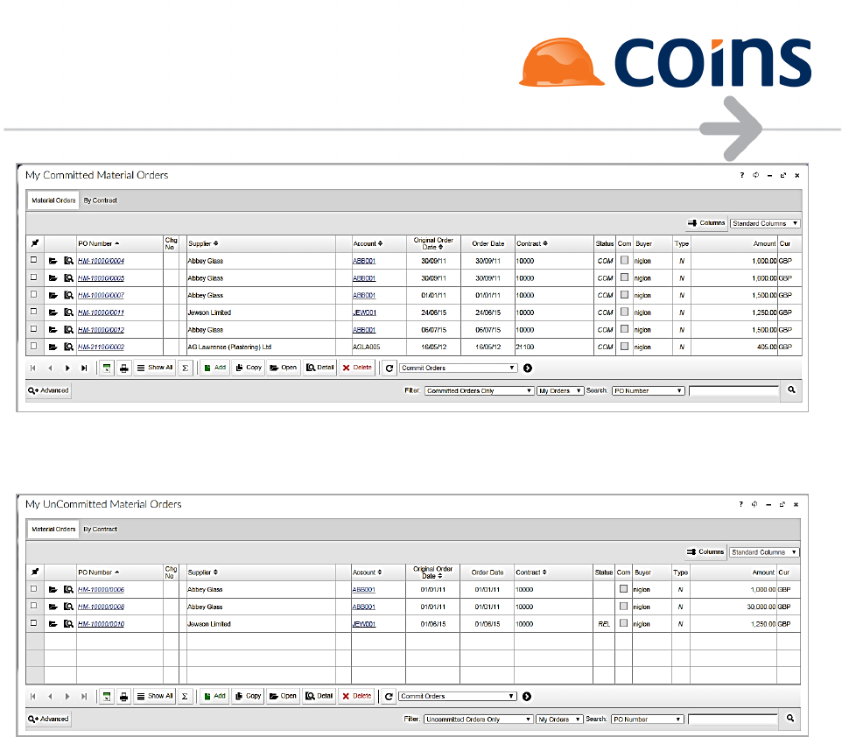The width and height of the screenshot is (842, 737).
Task: Toggle Com checkbox for HM-10000/0011
Action: pos(625,312)
